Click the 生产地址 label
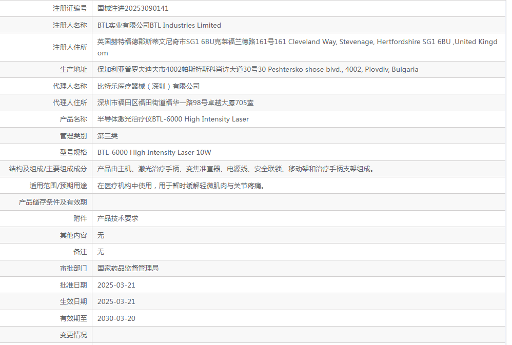Screen dimensions: 512x345 click(x=73, y=69)
